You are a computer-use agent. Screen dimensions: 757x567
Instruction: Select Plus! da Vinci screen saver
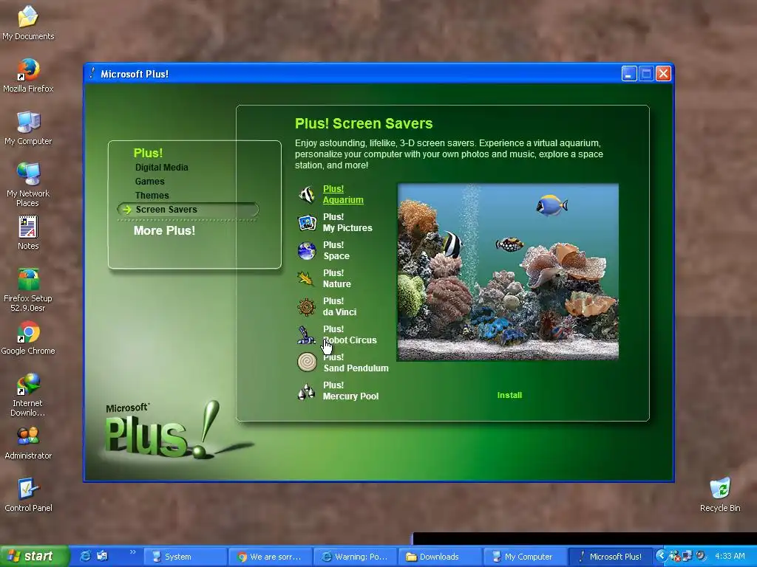[339, 306]
